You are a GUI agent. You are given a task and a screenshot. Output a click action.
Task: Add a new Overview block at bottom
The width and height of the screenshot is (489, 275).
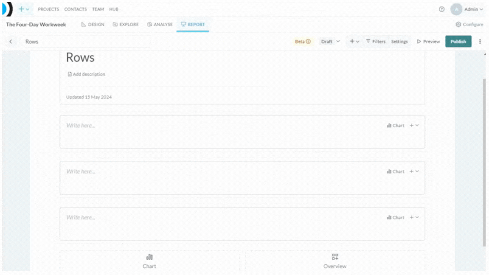click(x=335, y=261)
